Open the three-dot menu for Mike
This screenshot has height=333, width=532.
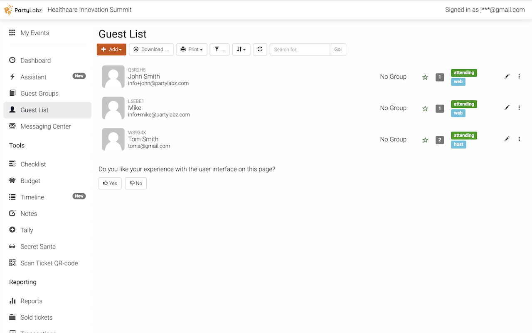pyautogui.click(x=519, y=108)
